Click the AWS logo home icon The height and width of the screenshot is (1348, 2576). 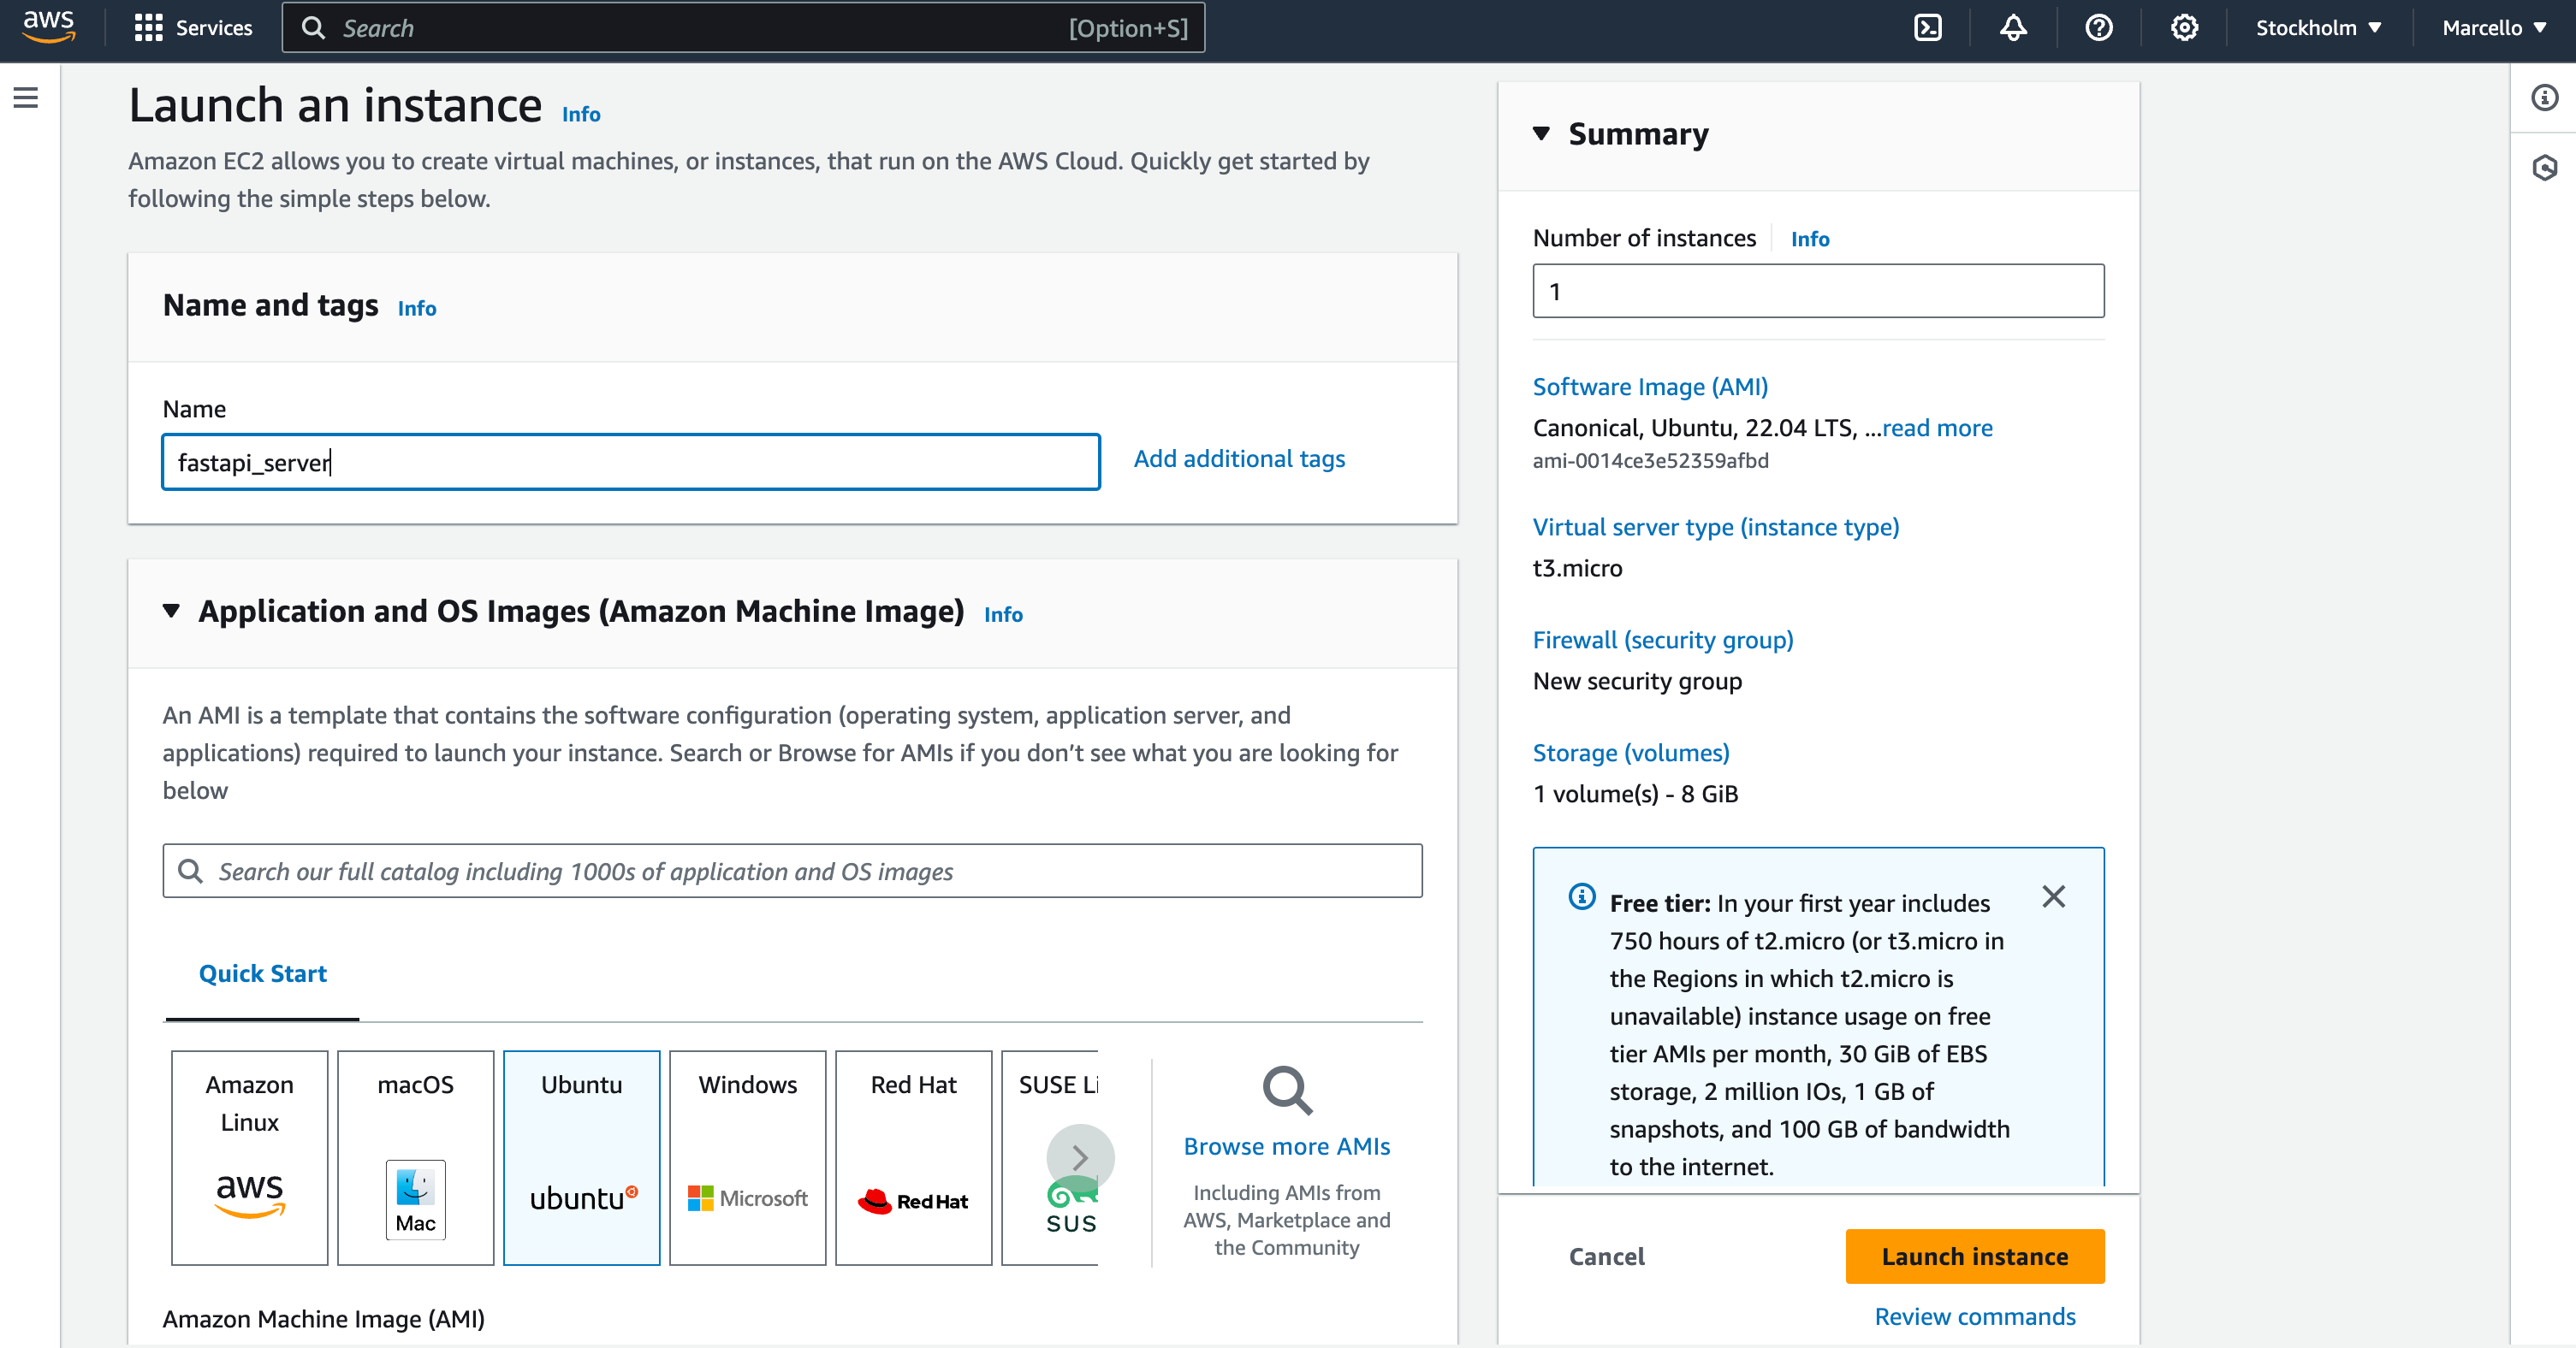coord(48,27)
